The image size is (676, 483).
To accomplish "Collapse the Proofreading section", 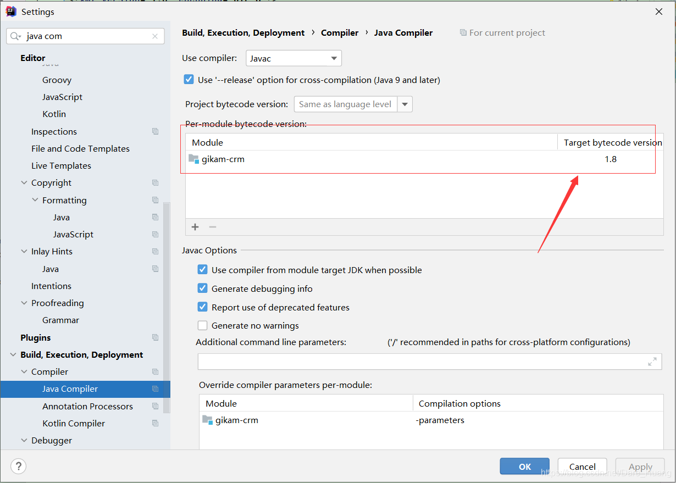I will tap(23, 303).
